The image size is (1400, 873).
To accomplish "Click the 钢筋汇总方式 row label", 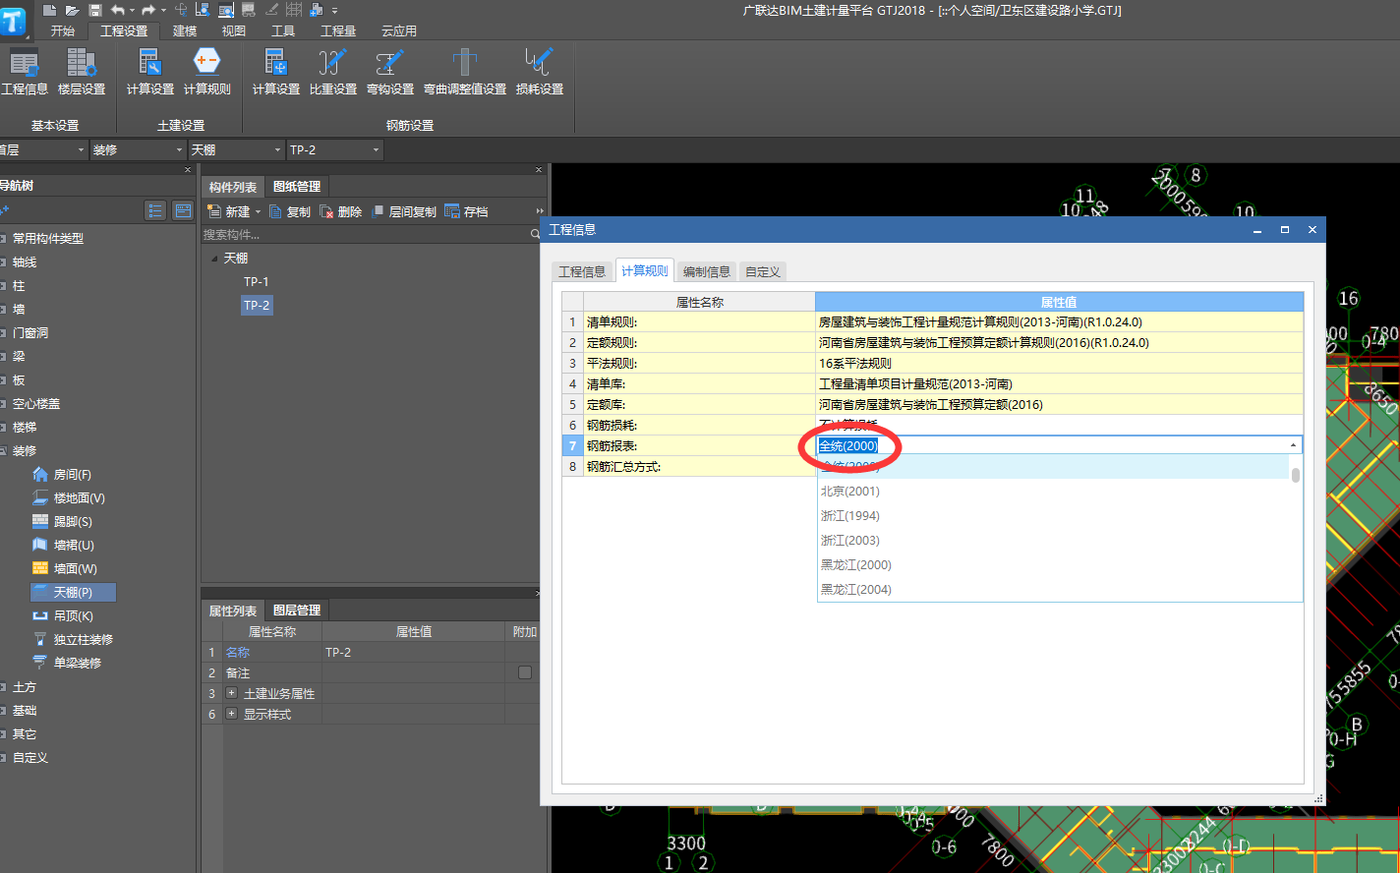I will [x=699, y=466].
